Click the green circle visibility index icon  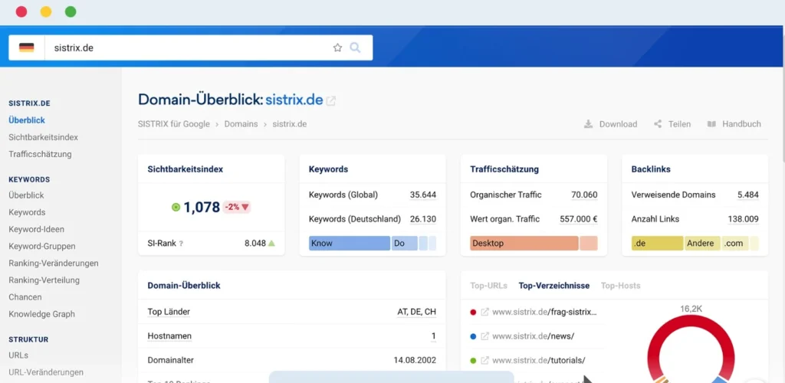[176, 207]
